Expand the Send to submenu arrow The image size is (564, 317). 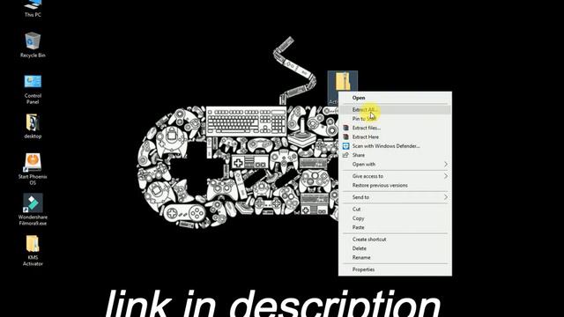click(446, 197)
